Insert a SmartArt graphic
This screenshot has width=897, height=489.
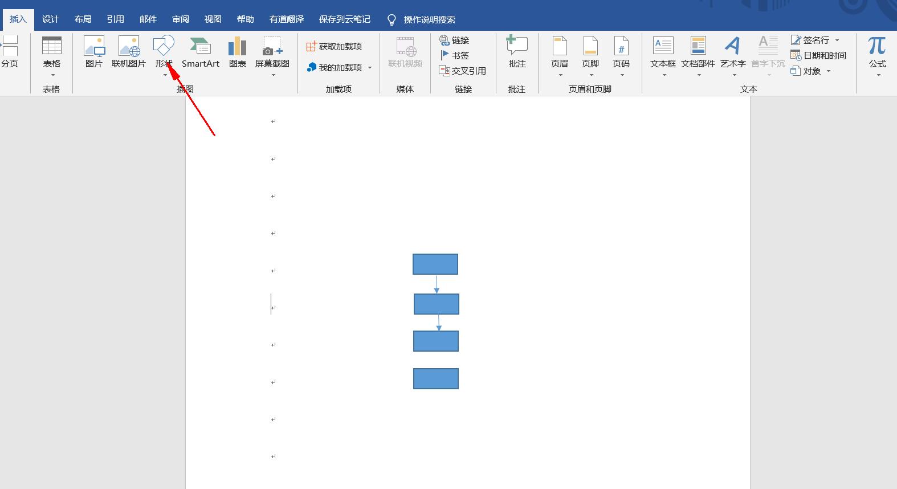tap(201, 52)
